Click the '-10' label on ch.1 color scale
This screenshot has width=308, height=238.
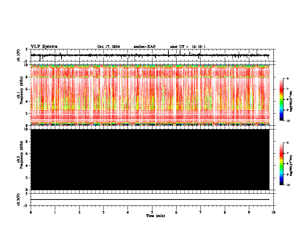287,121
